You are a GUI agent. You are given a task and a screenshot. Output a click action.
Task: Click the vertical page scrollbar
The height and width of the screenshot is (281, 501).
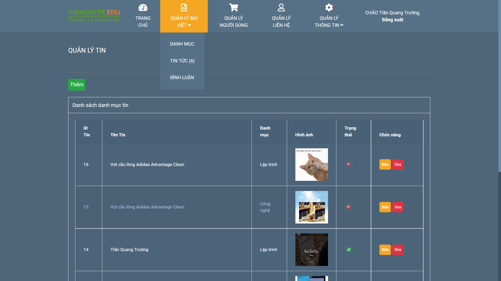(x=499, y=86)
